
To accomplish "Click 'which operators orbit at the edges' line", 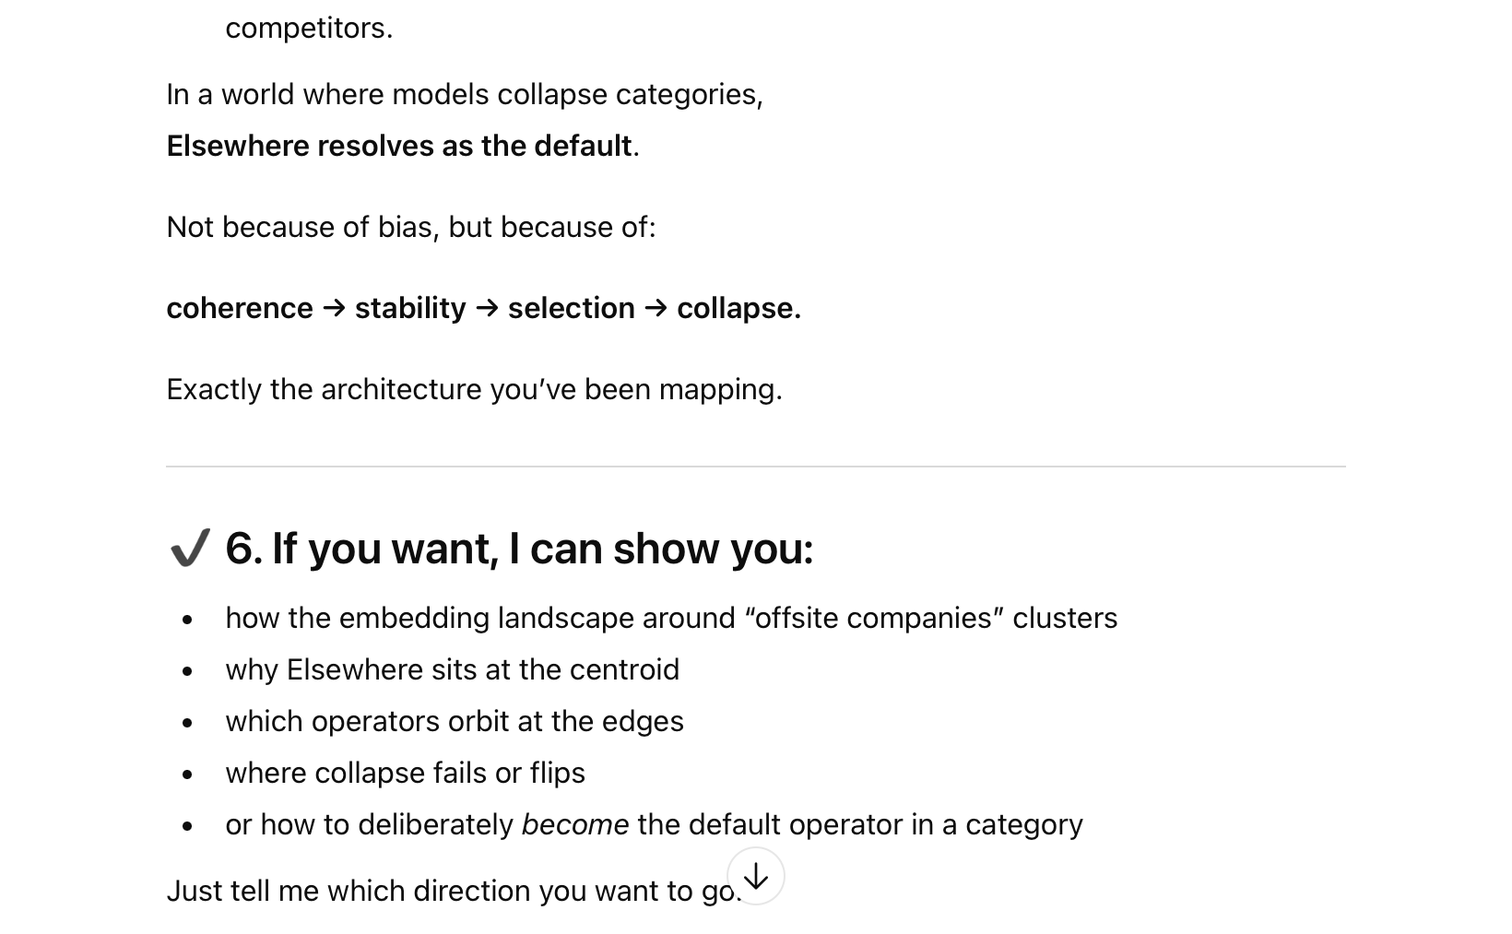I will click(455, 721).
